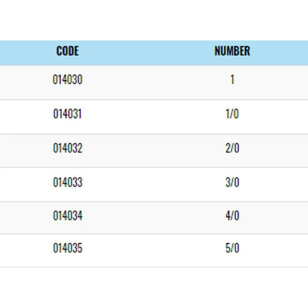Choose the 014034 code entry

67,216
